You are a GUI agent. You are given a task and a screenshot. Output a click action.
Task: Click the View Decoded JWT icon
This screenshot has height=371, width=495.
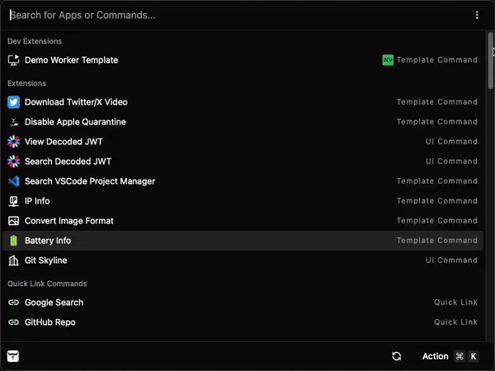13,142
